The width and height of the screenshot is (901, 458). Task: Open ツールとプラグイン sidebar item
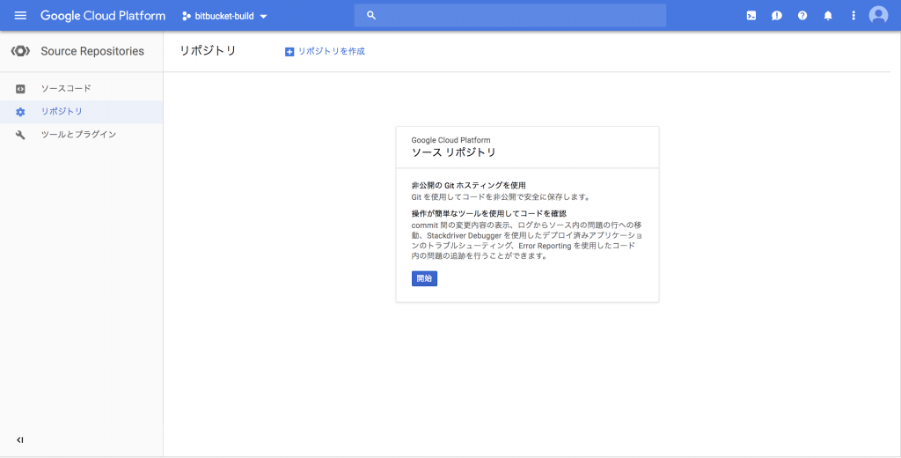coord(82,135)
